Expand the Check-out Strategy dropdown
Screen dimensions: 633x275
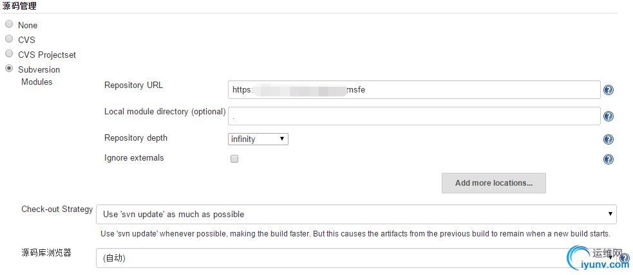tap(356, 214)
